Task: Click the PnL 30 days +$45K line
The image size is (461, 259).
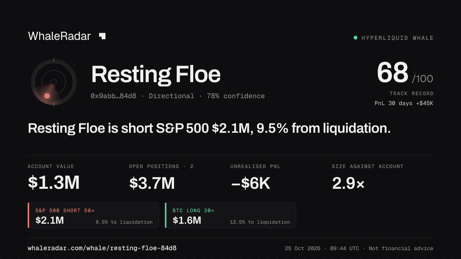Action: [404, 103]
